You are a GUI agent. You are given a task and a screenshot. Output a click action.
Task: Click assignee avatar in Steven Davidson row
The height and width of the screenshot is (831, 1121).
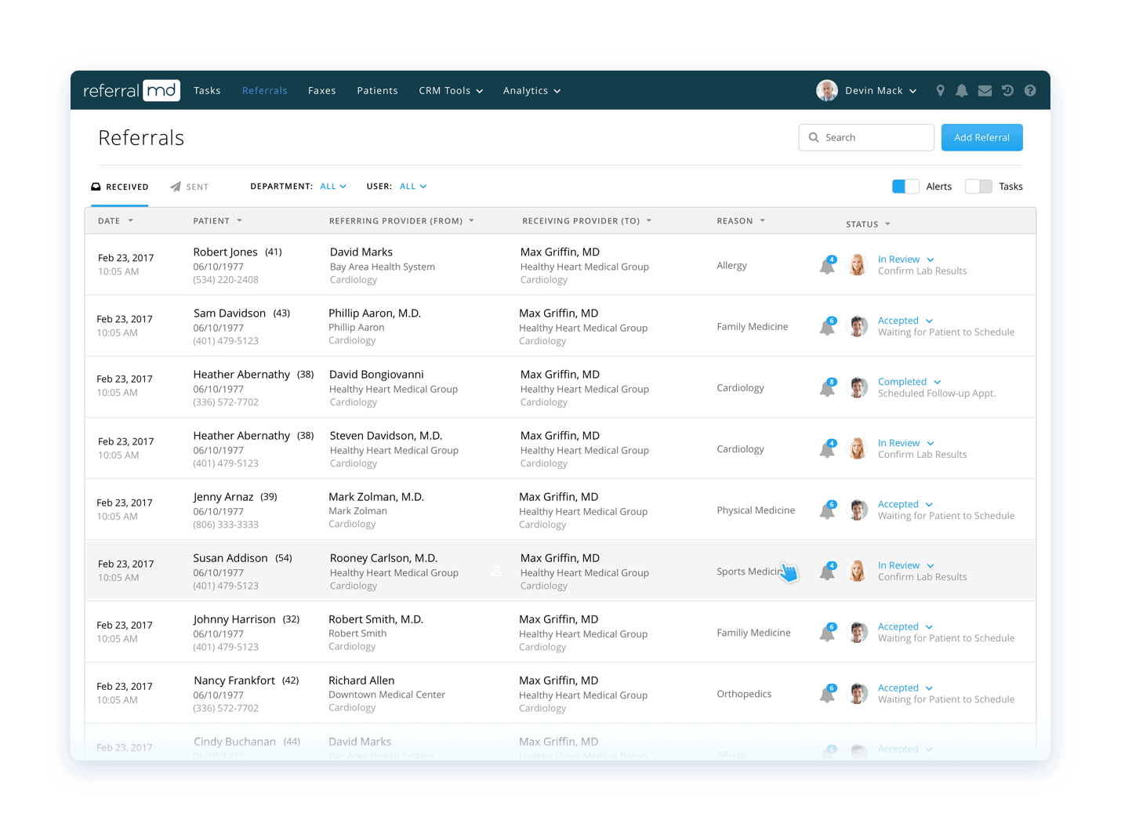(x=858, y=448)
